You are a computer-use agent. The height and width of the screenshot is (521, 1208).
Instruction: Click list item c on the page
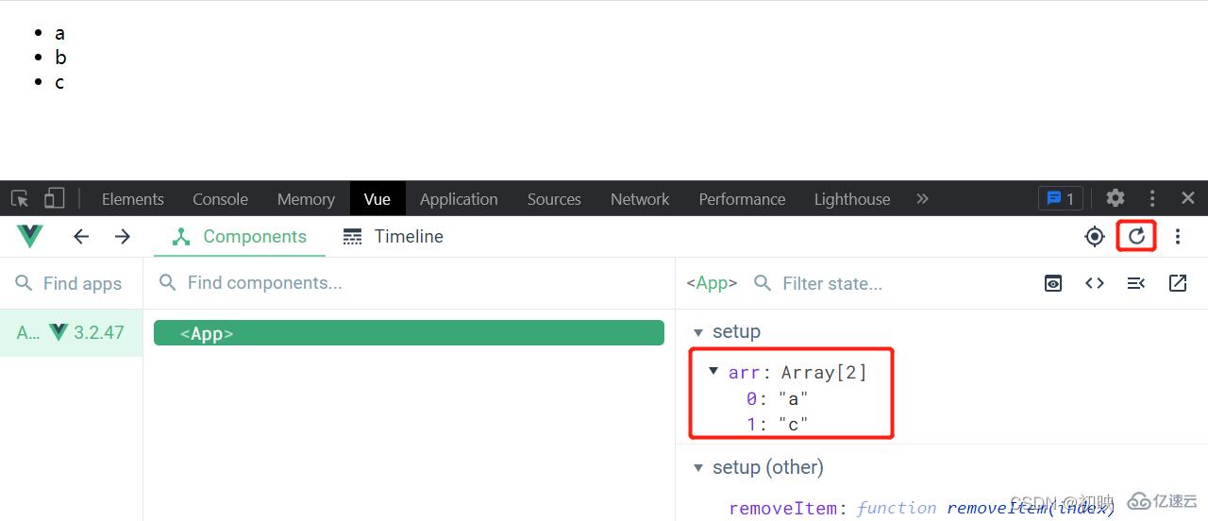[x=59, y=82]
